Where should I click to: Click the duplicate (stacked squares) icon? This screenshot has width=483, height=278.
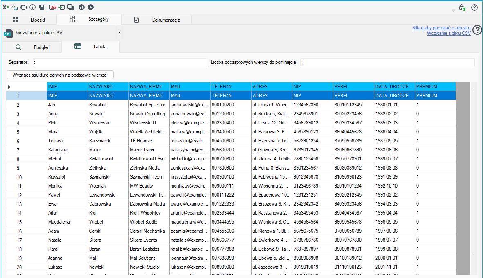(70, 7)
